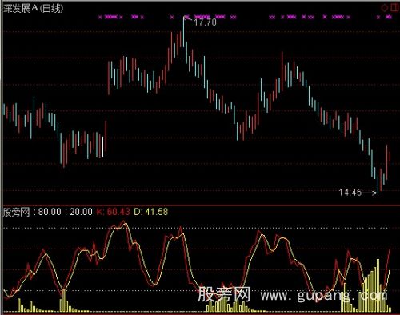Select the 17.78 high price label
Viewport: 400px width, 315px height.
205,22
